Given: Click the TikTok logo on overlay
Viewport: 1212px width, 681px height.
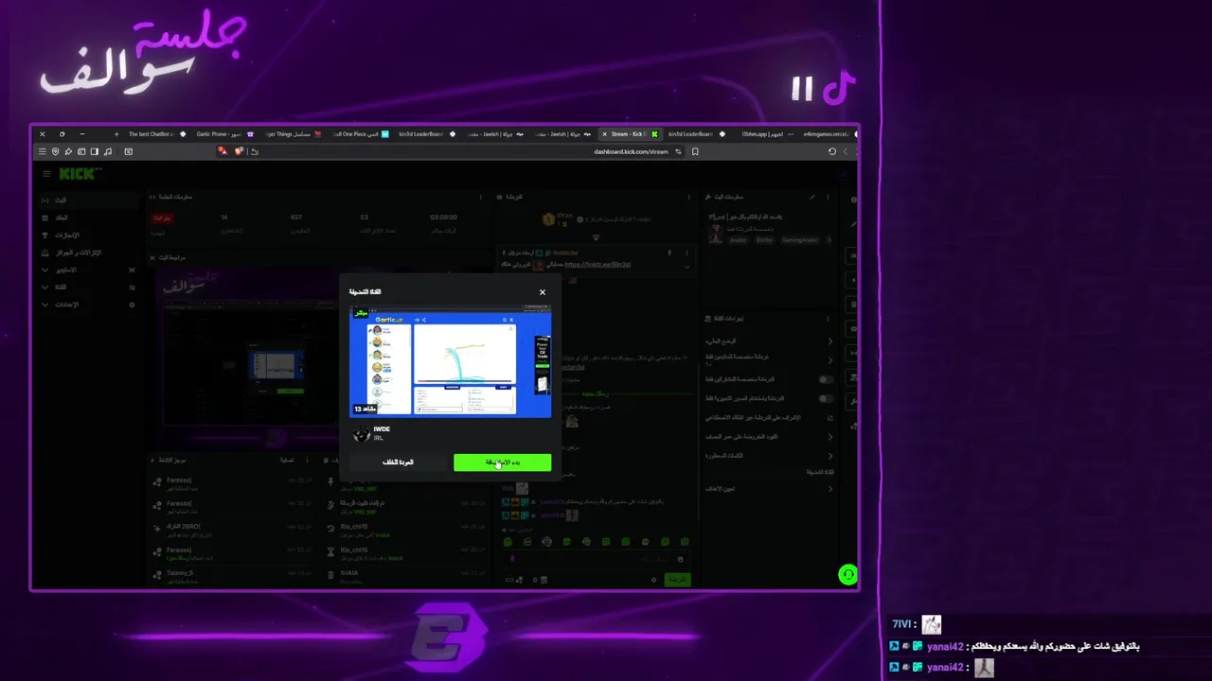Looking at the screenshot, I should (839, 89).
